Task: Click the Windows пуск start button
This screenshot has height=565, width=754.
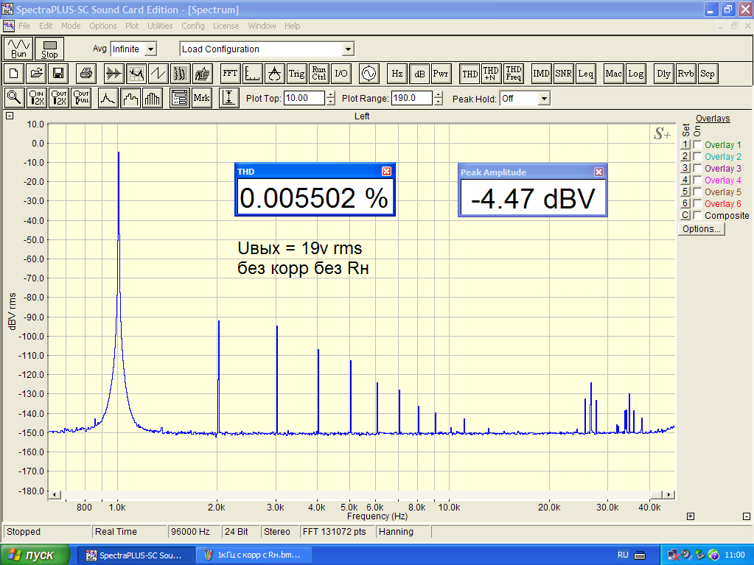Action: [x=35, y=555]
